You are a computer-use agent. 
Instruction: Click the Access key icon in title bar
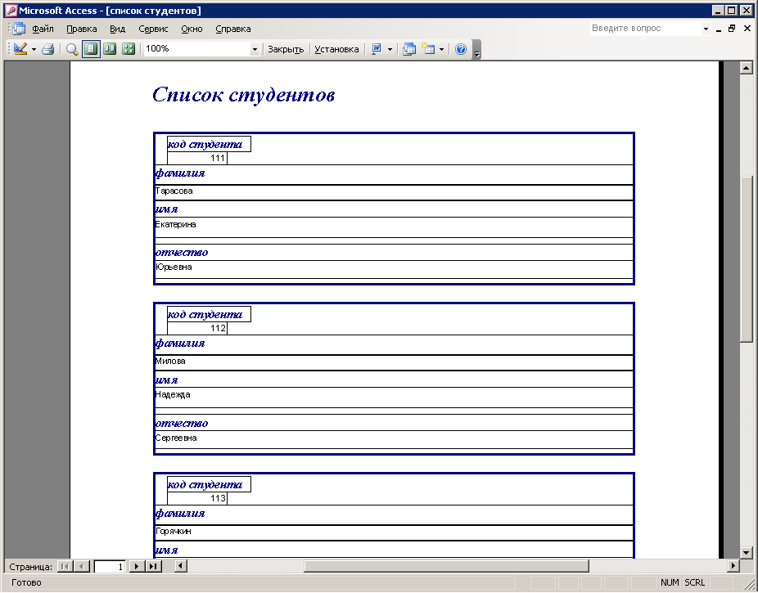coord(11,11)
